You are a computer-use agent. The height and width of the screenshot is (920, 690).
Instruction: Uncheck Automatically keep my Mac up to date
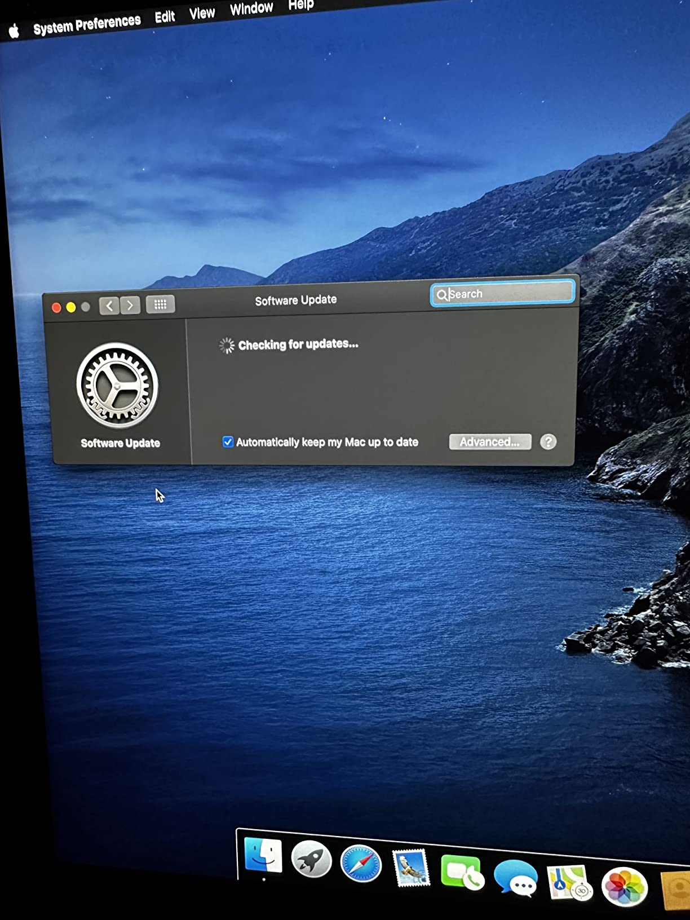228,442
